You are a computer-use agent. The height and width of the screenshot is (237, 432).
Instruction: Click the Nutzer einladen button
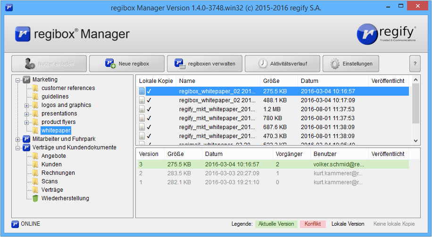(49, 64)
